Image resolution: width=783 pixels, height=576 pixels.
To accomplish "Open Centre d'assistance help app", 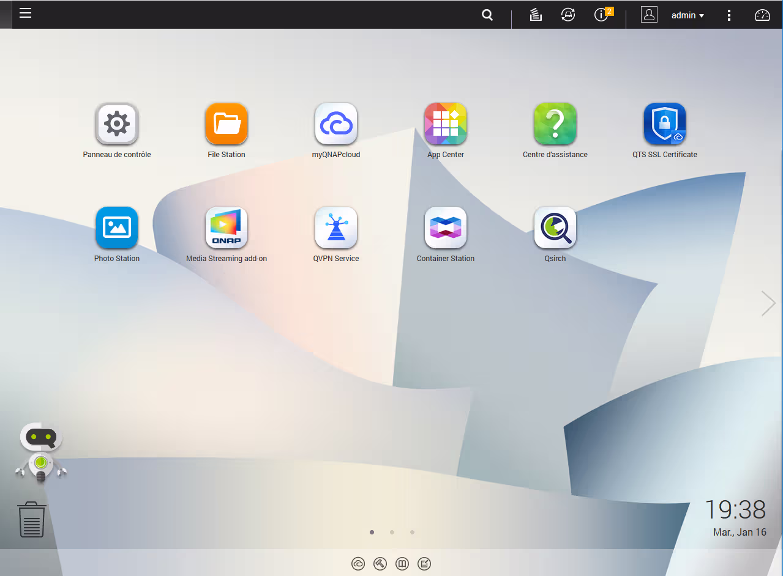I will pyautogui.click(x=555, y=124).
